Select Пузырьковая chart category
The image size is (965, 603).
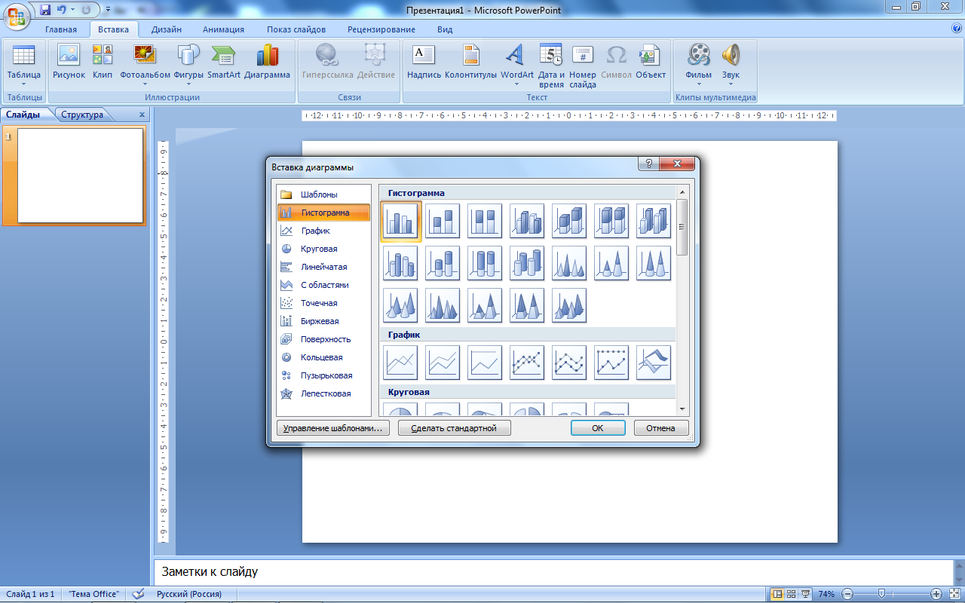pos(324,375)
